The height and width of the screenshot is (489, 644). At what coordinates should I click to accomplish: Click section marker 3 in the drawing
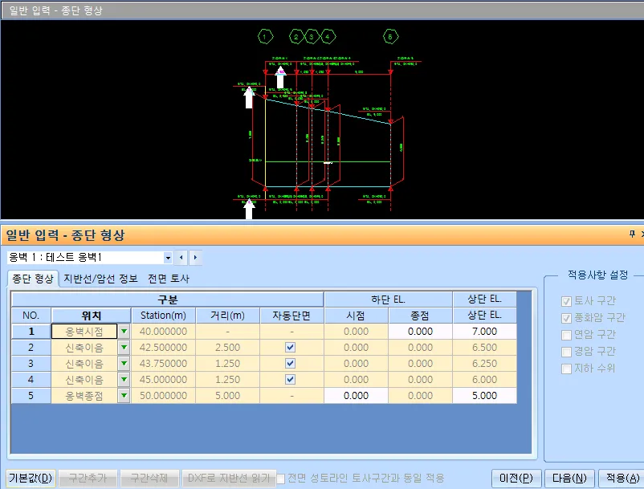[x=312, y=37]
